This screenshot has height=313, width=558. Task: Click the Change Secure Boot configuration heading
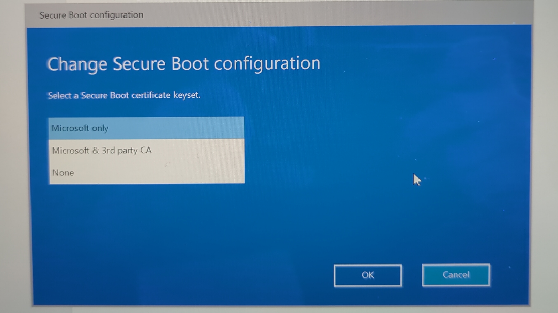184,63
